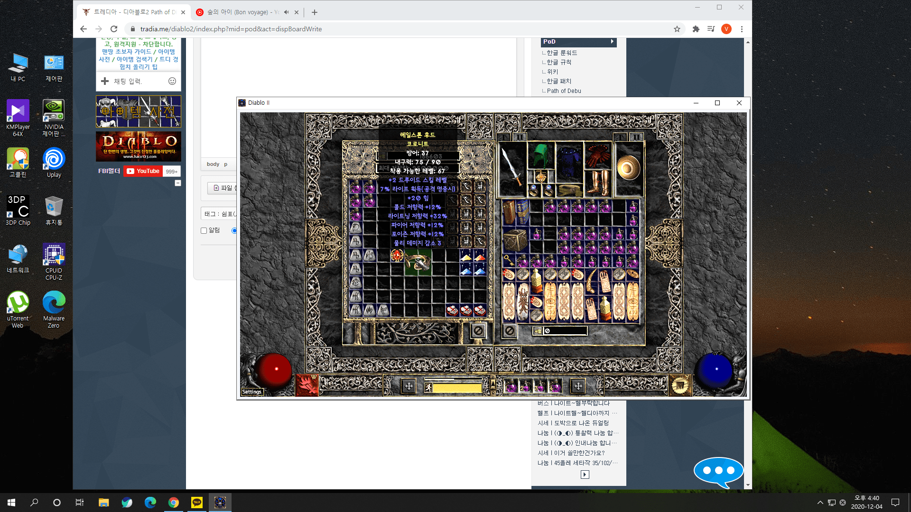This screenshot has width=911, height=512.
Task: Open the emoji picker in chat box
Action: [172, 81]
